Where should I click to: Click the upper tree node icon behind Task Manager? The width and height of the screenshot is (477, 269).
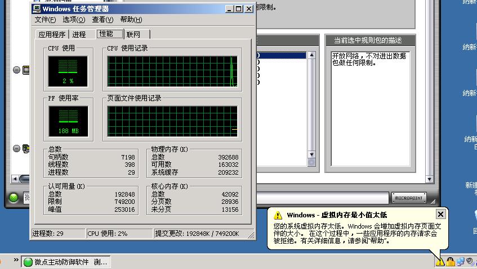tap(26, 70)
